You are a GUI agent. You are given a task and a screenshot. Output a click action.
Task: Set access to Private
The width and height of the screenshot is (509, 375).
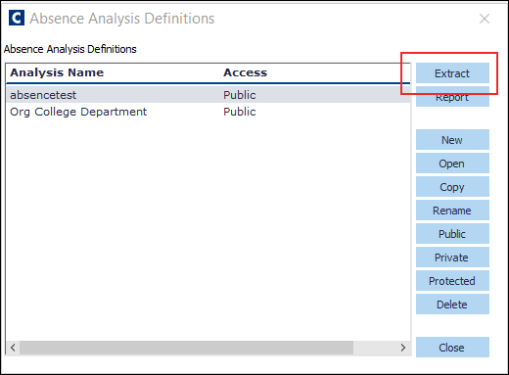click(x=452, y=258)
